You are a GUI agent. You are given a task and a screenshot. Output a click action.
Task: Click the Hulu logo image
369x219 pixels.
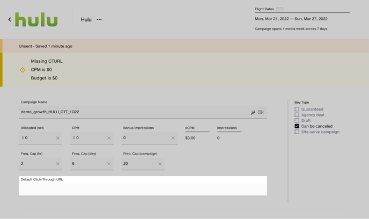click(36, 19)
